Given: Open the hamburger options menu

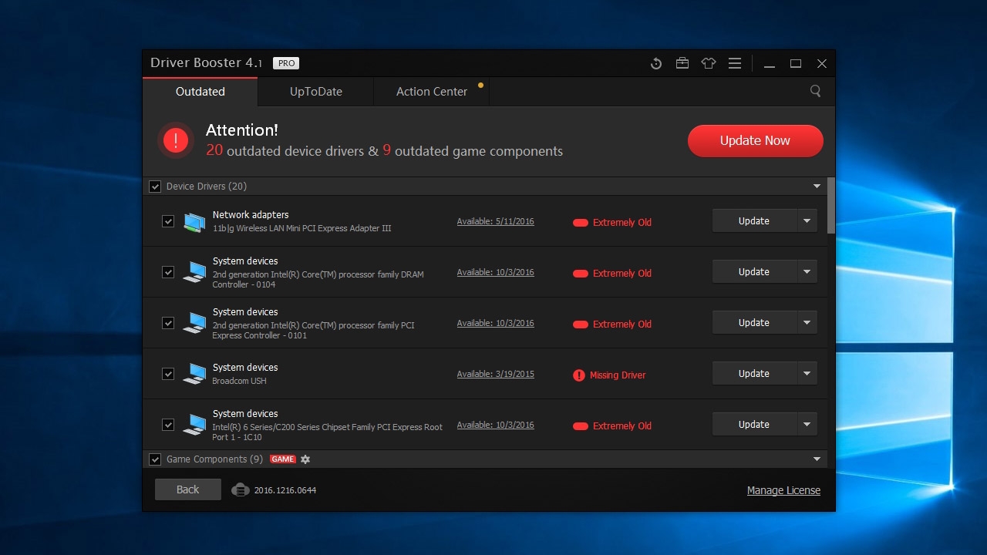Looking at the screenshot, I should tap(735, 63).
